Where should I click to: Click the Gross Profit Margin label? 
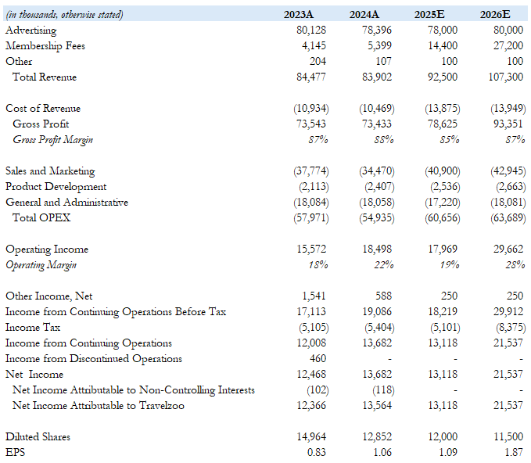click(x=53, y=139)
